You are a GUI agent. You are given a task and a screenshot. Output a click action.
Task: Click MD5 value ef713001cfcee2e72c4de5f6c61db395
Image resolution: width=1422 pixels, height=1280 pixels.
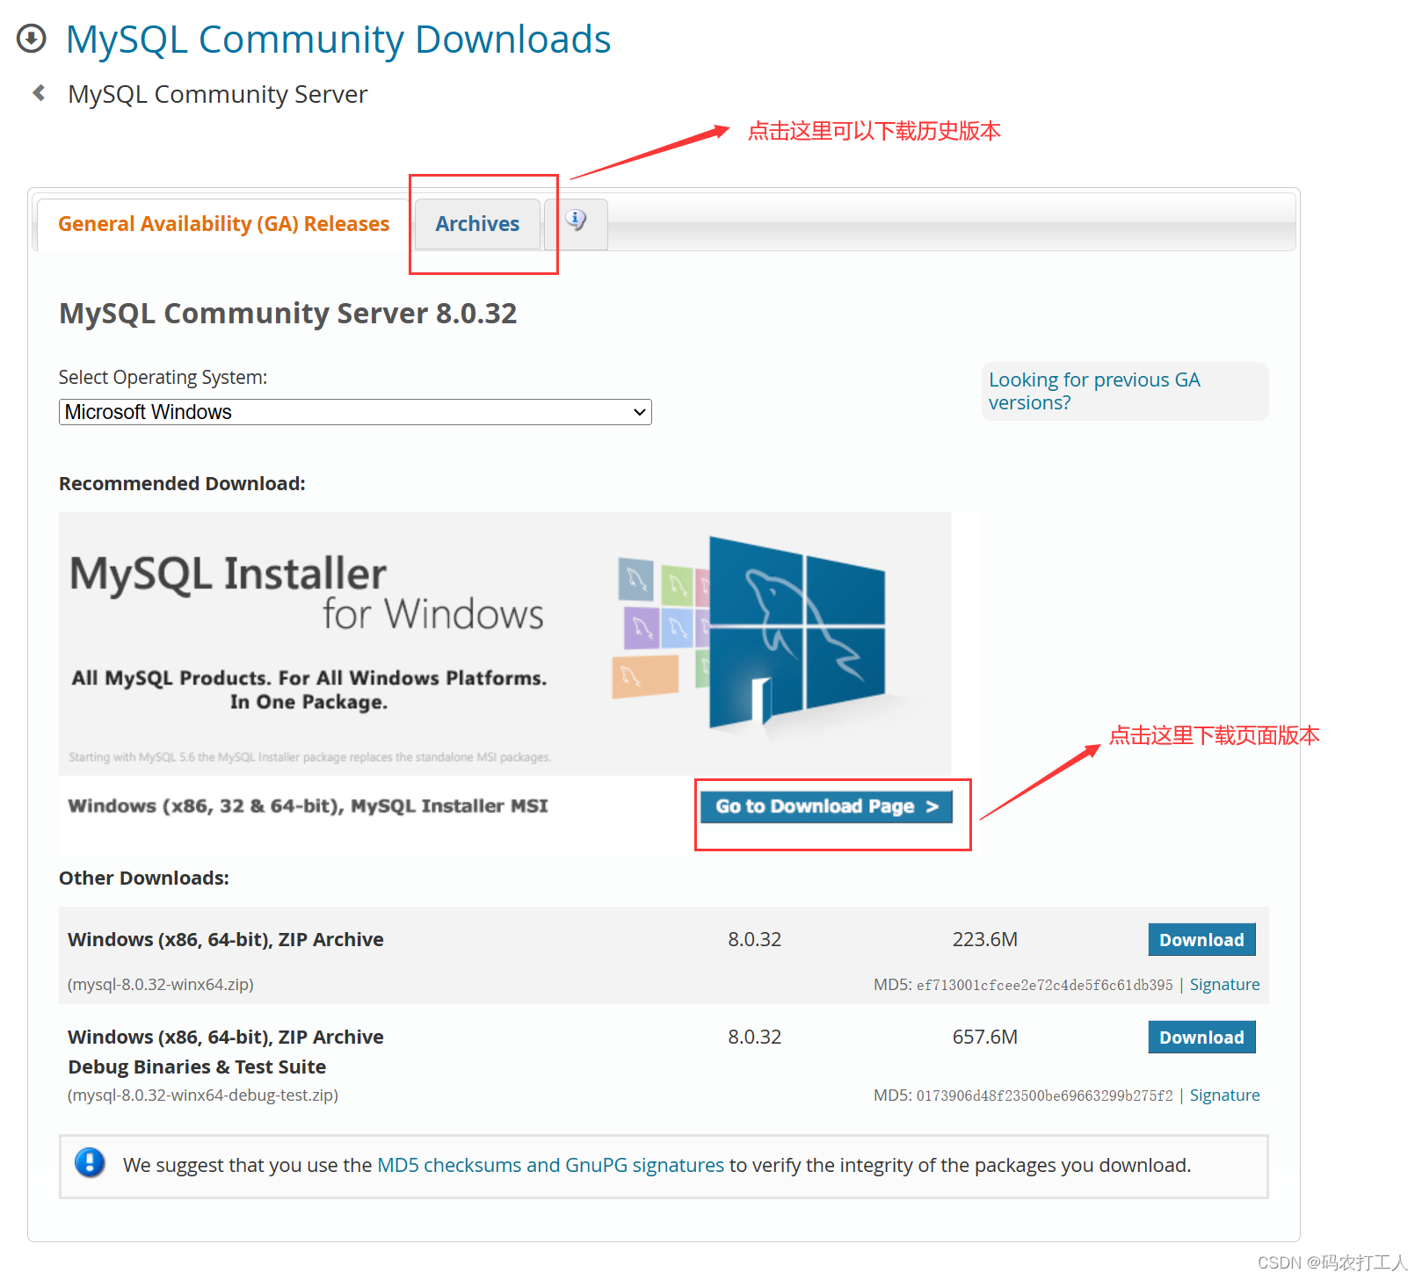[x=1044, y=986]
